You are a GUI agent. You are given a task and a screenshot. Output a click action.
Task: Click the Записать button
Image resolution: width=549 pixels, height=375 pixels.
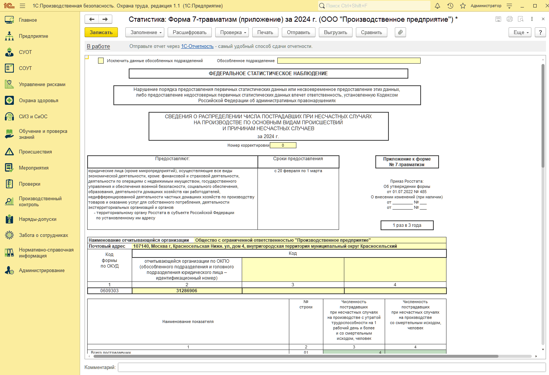pos(101,33)
